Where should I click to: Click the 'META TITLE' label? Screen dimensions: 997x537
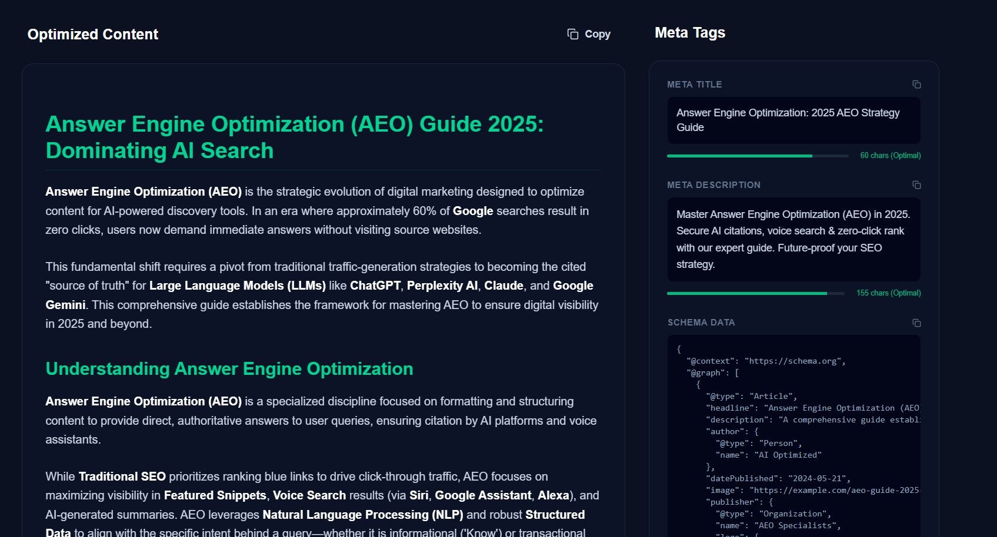(x=695, y=85)
